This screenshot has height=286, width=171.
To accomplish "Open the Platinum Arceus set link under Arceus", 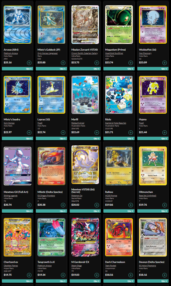I will tap(11, 53).
